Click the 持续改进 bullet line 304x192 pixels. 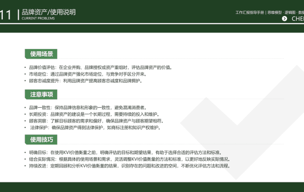[127, 166]
